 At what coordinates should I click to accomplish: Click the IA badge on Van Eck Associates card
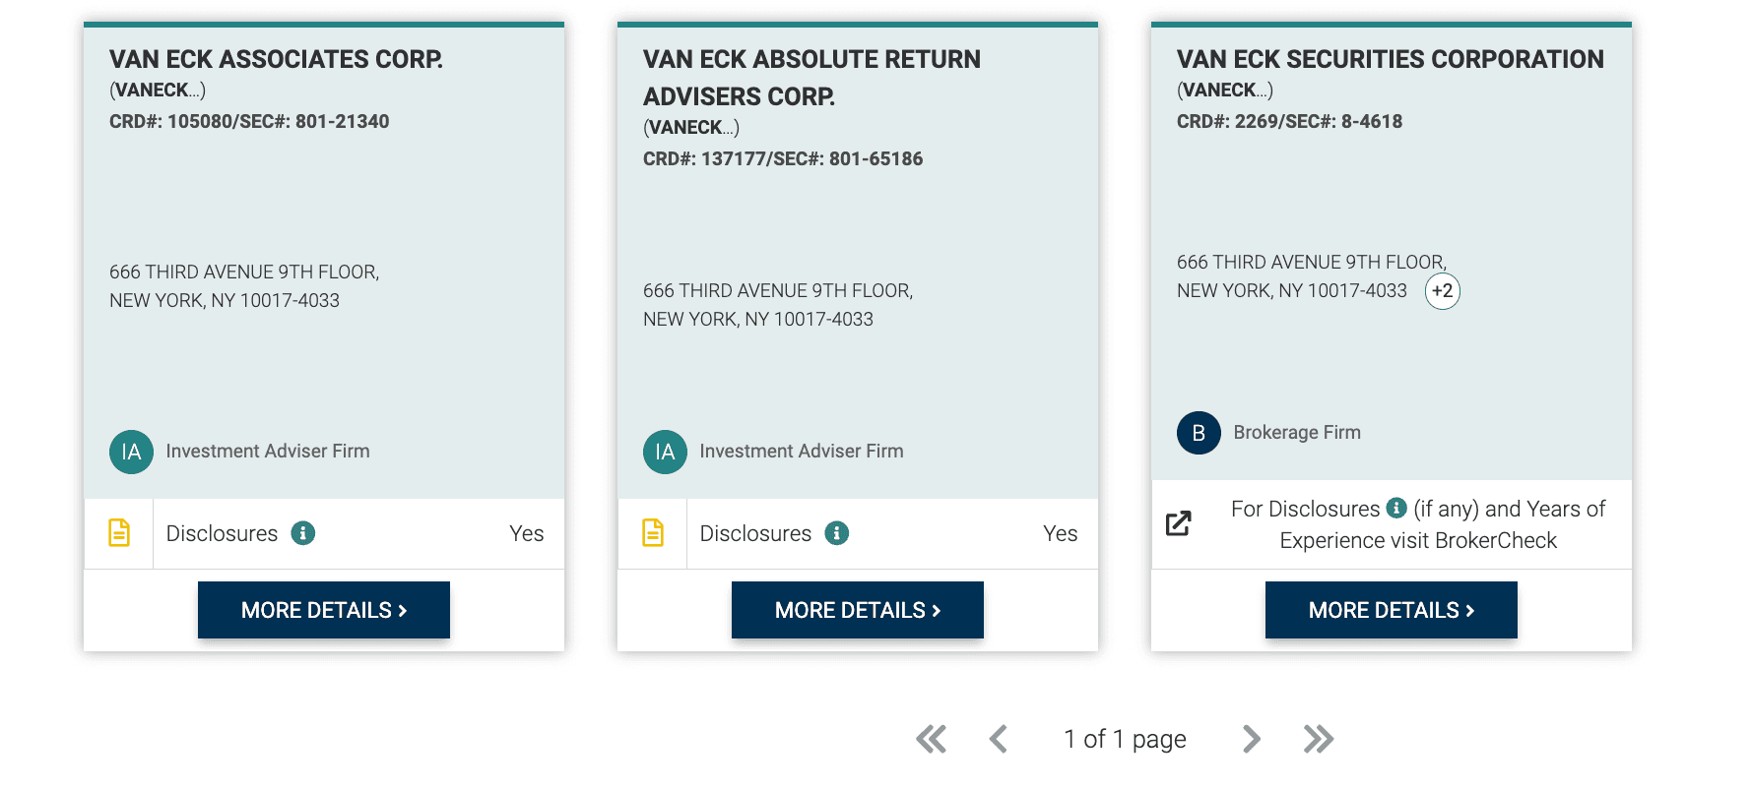pyautogui.click(x=131, y=452)
